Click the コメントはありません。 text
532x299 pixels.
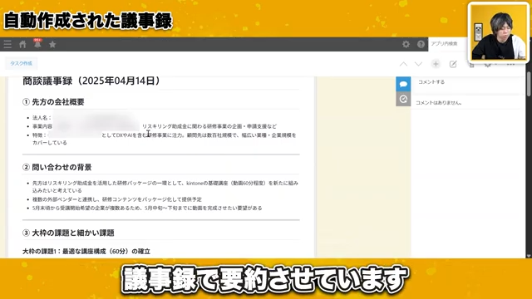[x=439, y=103]
